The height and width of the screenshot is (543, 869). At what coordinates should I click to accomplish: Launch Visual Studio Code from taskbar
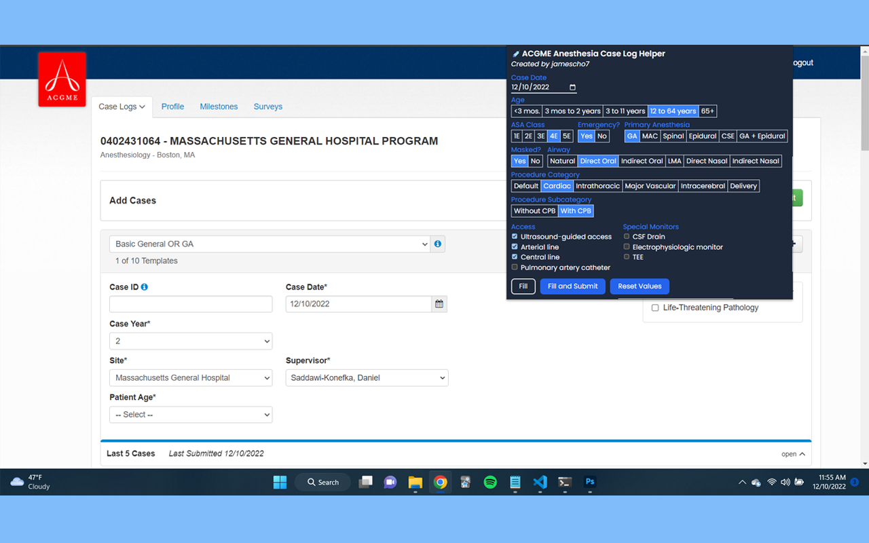click(x=540, y=482)
